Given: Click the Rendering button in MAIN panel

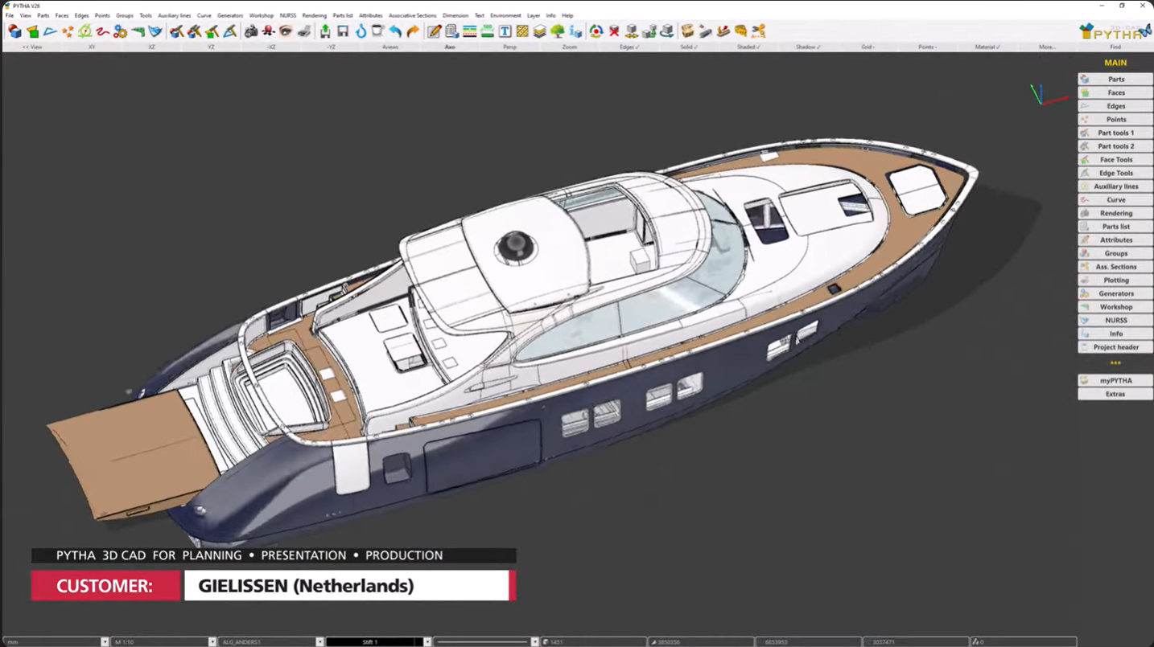Looking at the screenshot, I should click(x=1115, y=213).
